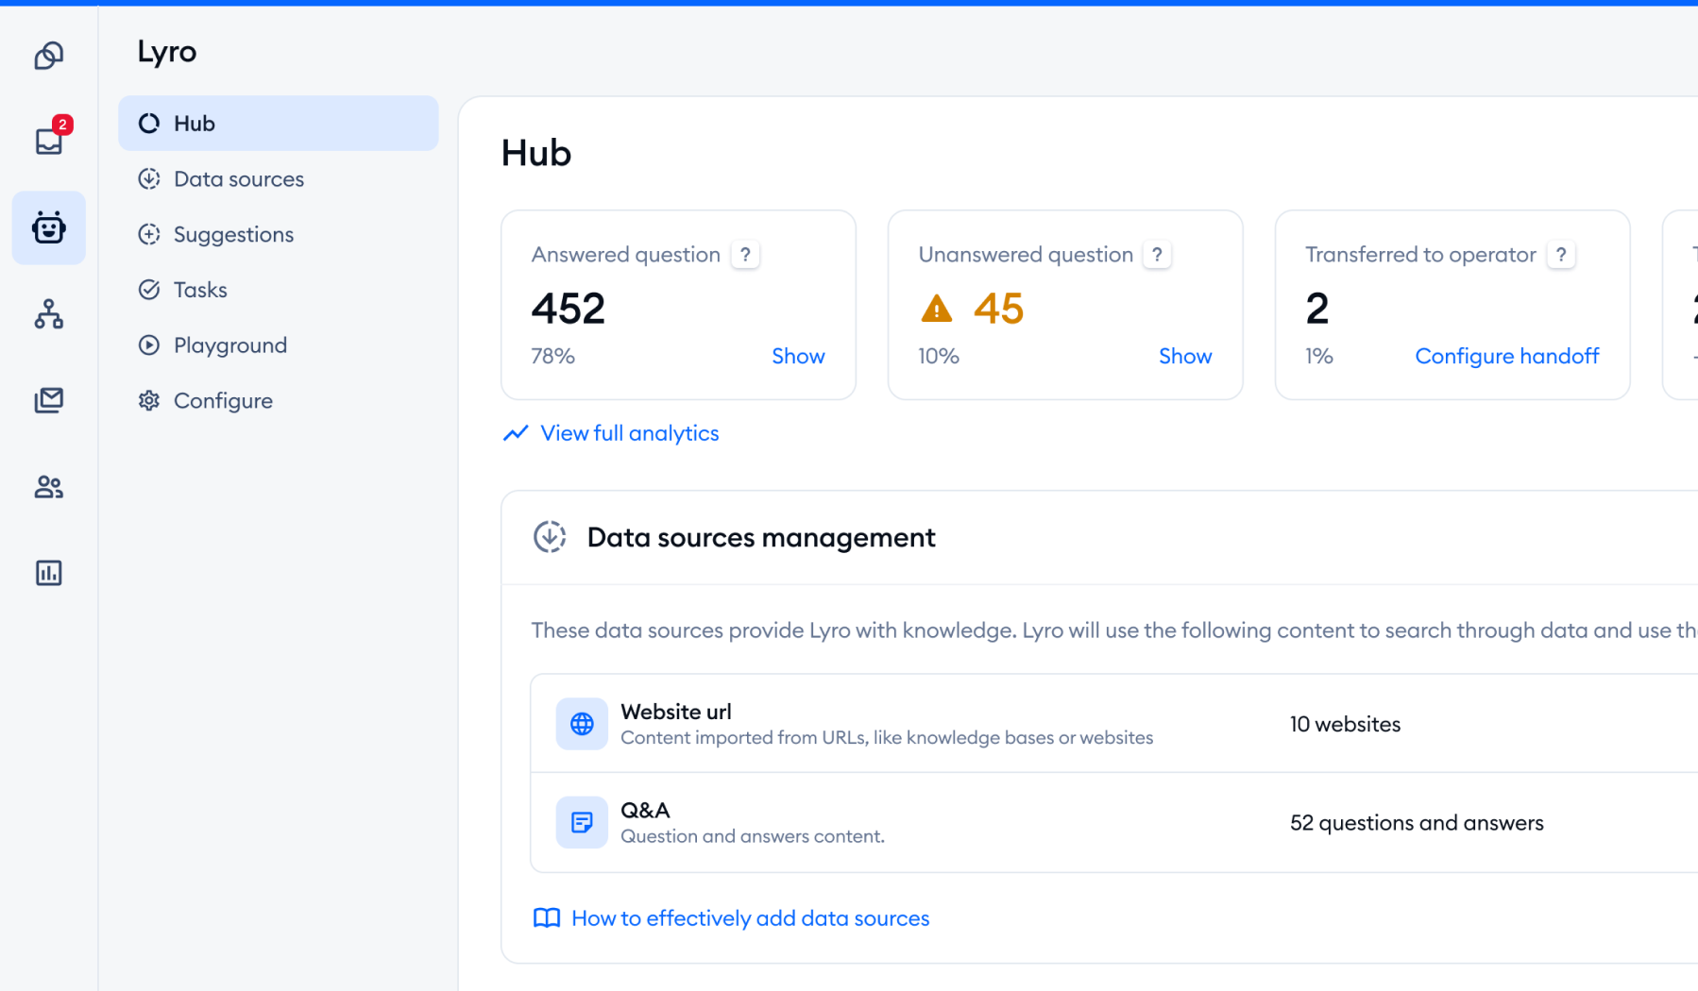
Task: Click the Lyro section title
Action: 167,52
